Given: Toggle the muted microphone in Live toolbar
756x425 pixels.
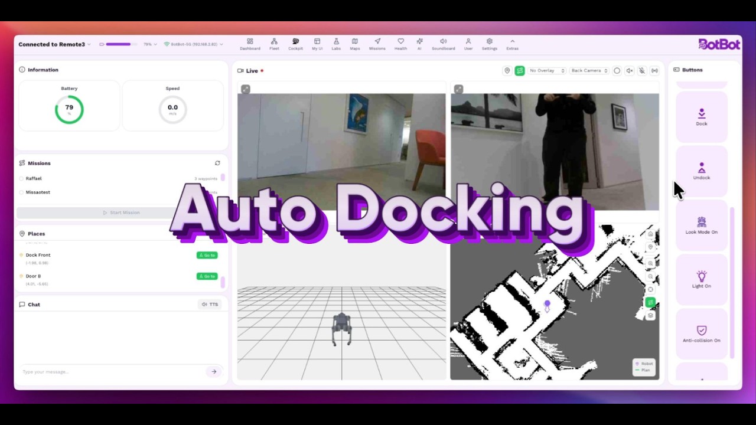Looking at the screenshot, I should coord(642,71).
